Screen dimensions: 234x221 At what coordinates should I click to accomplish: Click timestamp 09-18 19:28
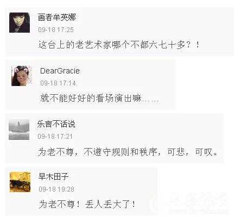pos(56,189)
